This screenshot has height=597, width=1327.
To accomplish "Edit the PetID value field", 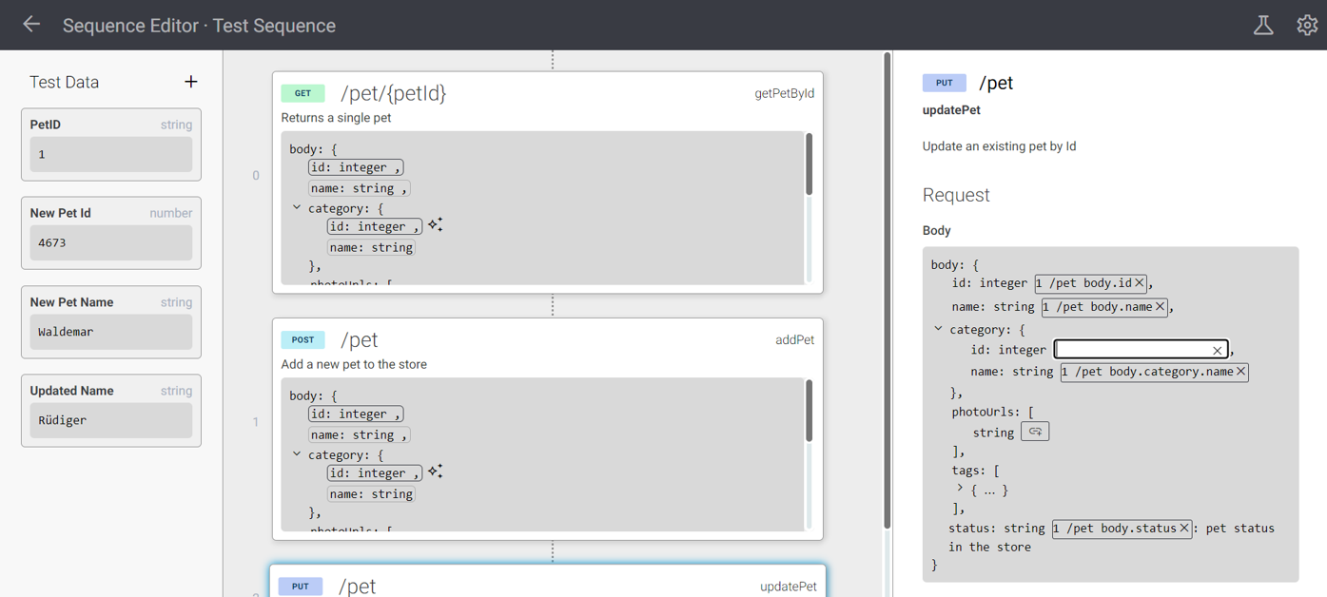I will 111,154.
